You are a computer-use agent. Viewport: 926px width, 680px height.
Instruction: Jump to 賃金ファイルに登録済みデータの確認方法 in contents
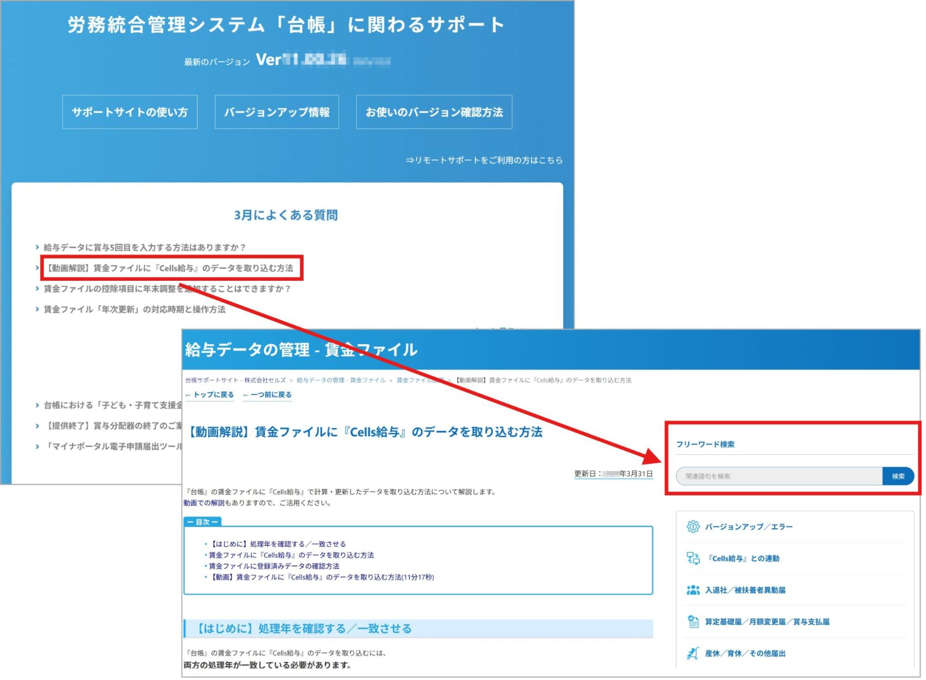point(274,566)
